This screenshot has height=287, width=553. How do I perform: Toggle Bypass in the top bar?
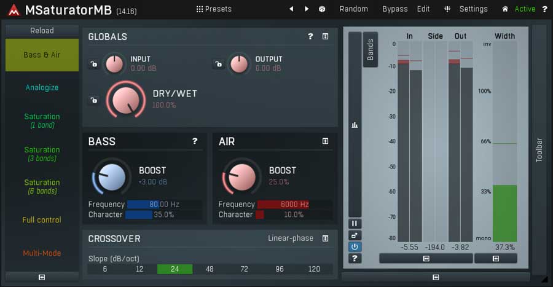click(395, 9)
